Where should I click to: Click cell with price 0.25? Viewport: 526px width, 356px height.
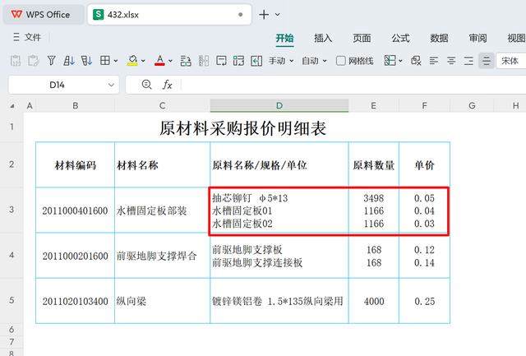click(424, 301)
